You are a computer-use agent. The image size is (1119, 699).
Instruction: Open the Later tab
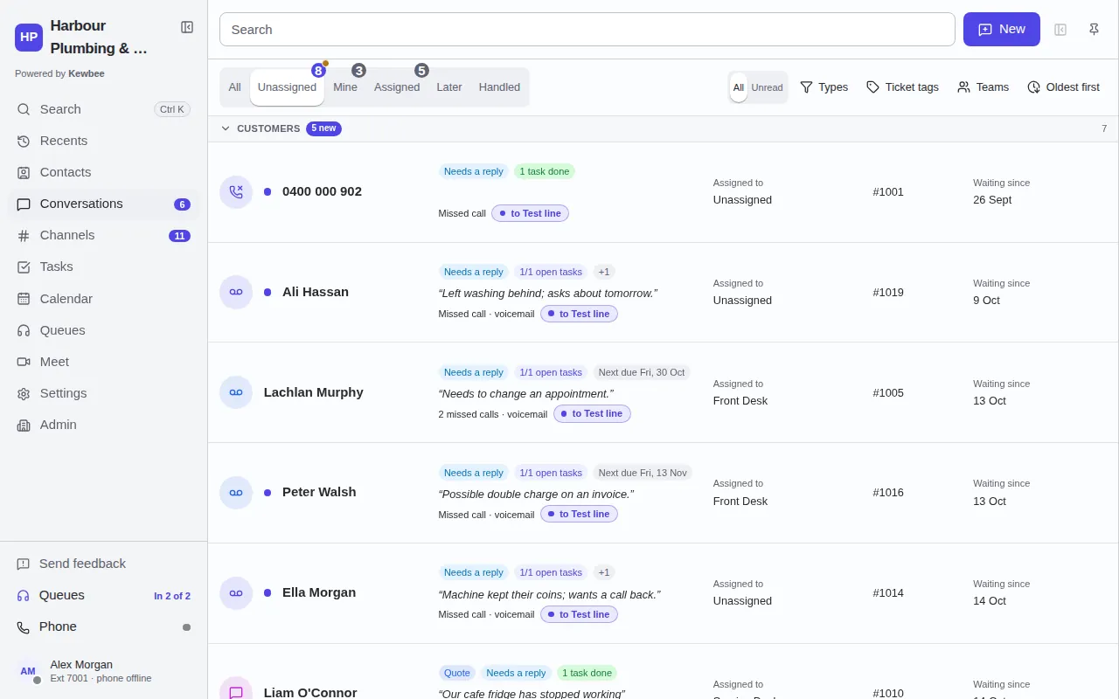[x=449, y=87]
